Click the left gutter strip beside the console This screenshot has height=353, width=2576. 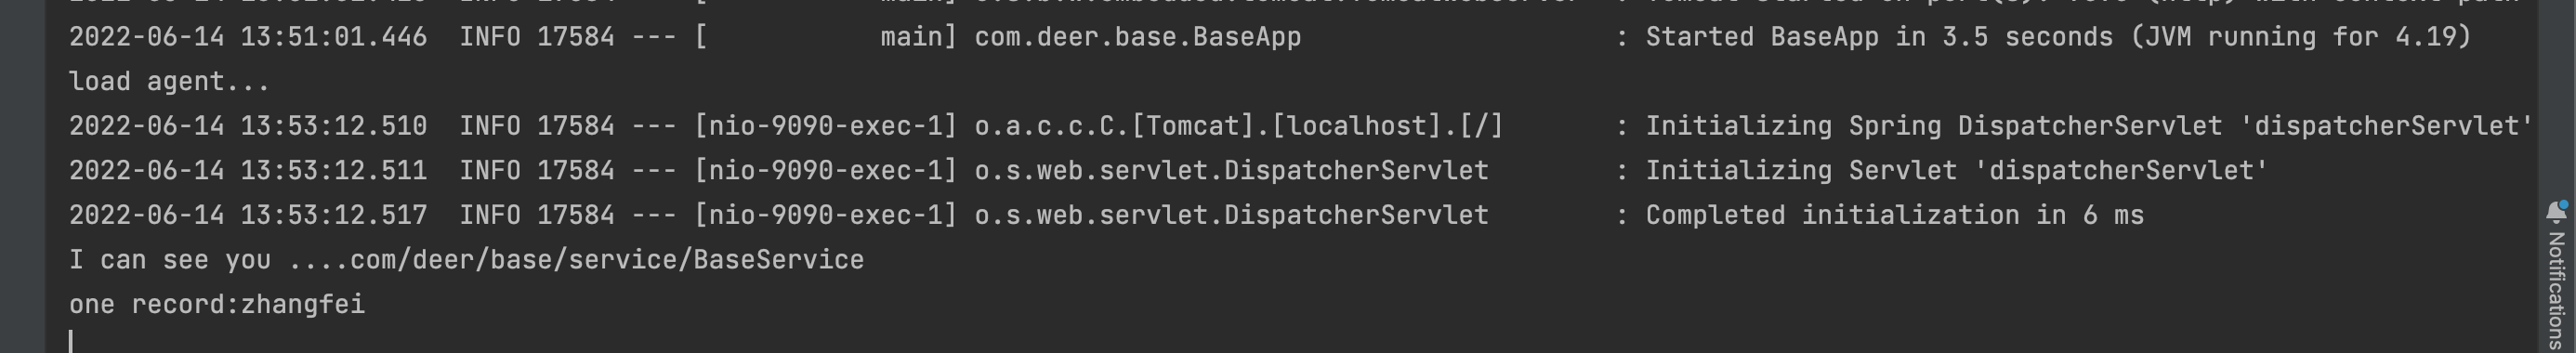coord(22,176)
